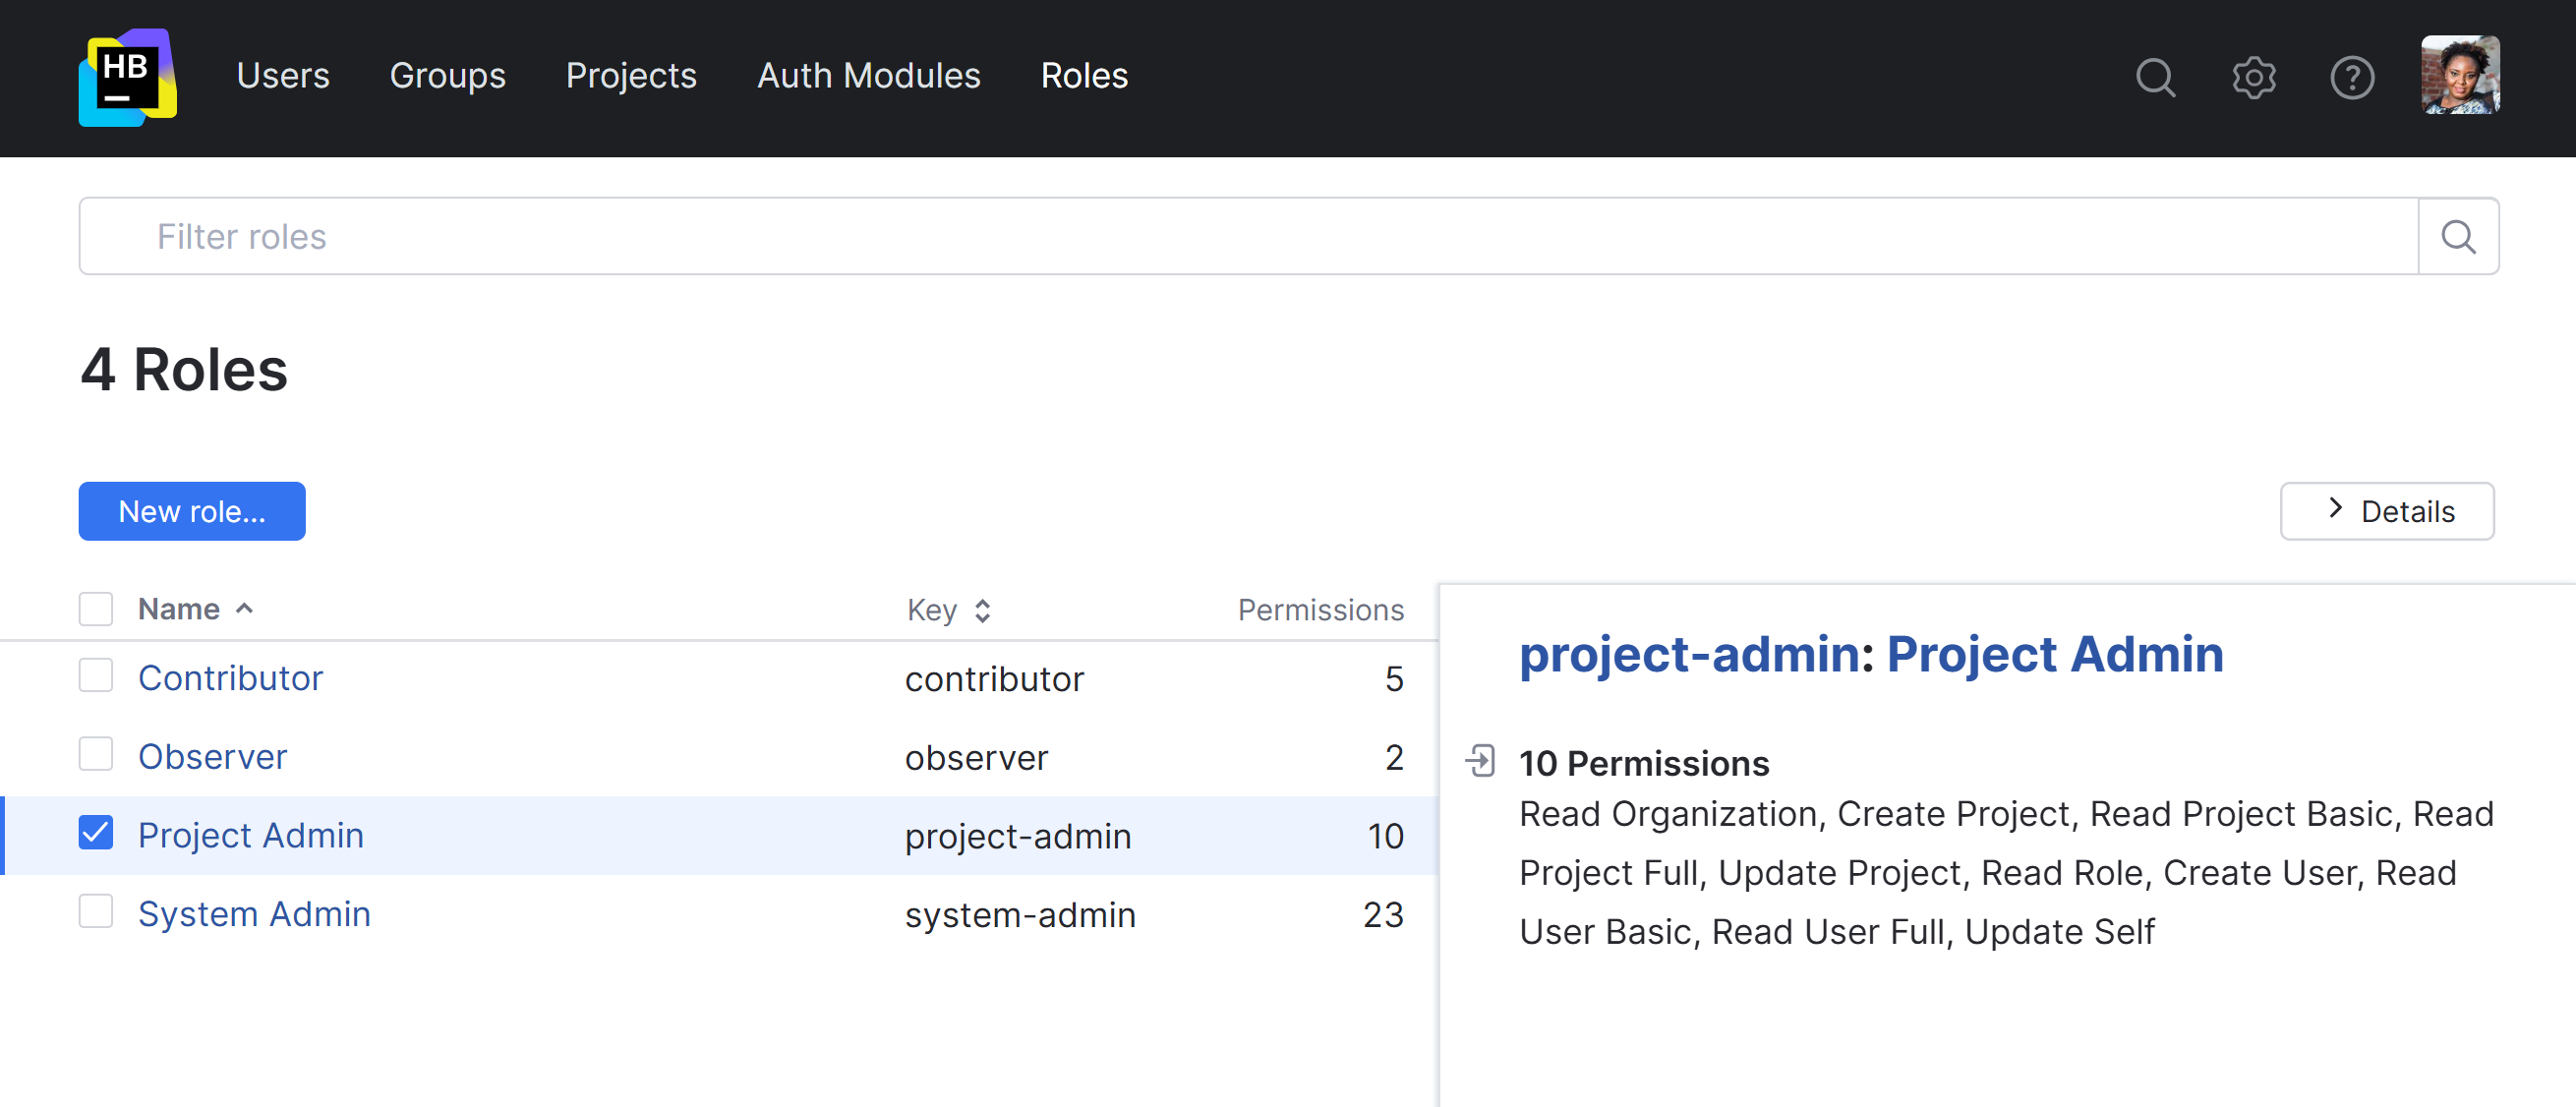The height and width of the screenshot is (1107, 2576).
Task: Tick the System Admin checkbox
Action: [96, 912]
